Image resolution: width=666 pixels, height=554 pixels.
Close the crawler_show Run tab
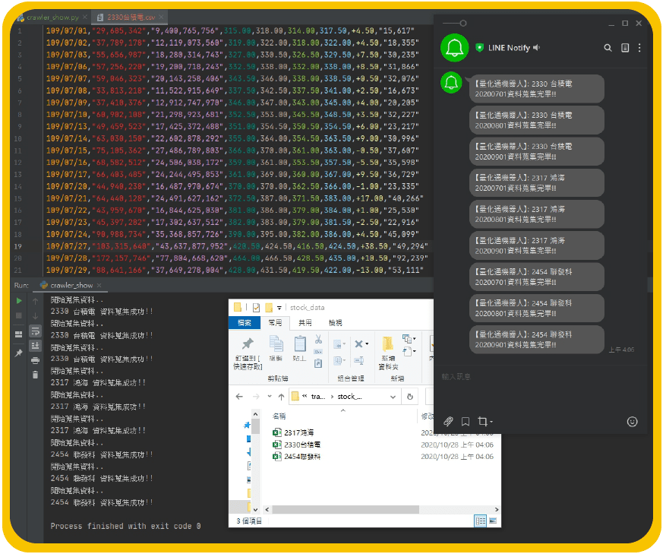click(x=99, y=285)
